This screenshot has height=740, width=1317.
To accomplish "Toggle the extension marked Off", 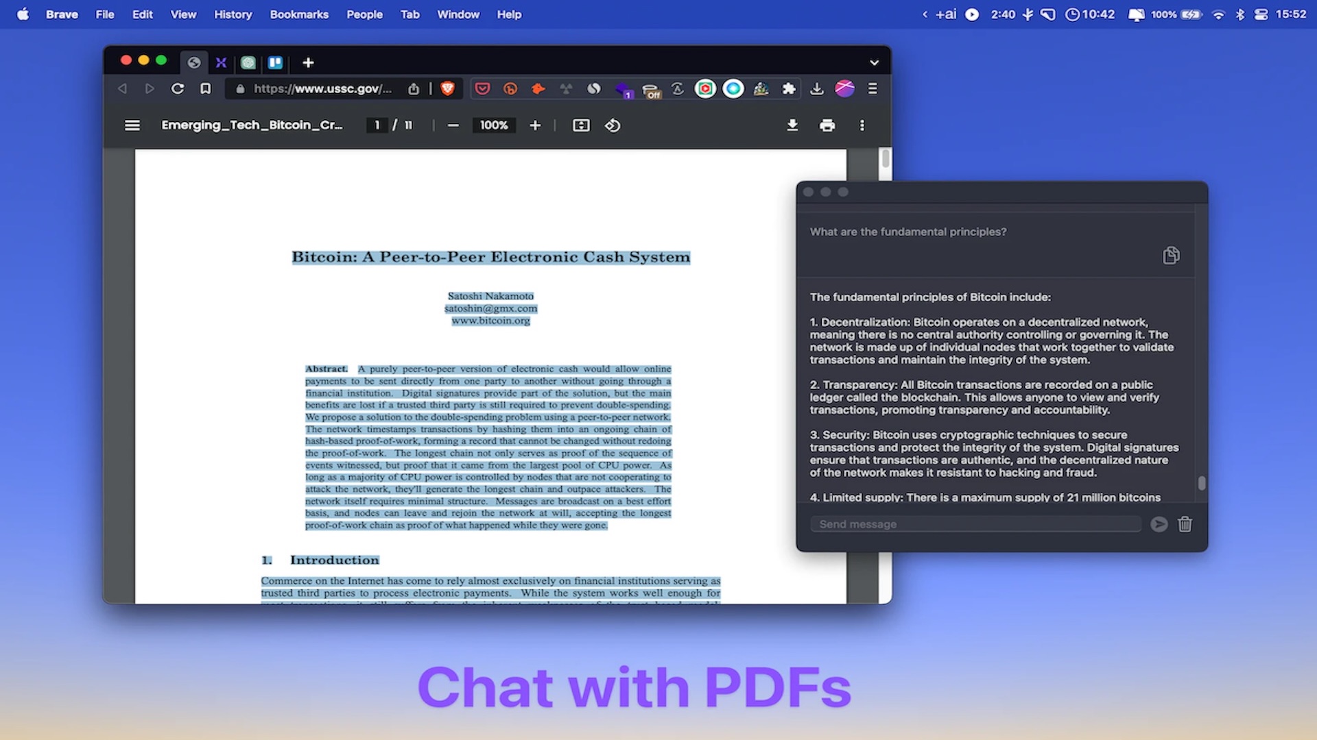I will [x=652, y=89].
